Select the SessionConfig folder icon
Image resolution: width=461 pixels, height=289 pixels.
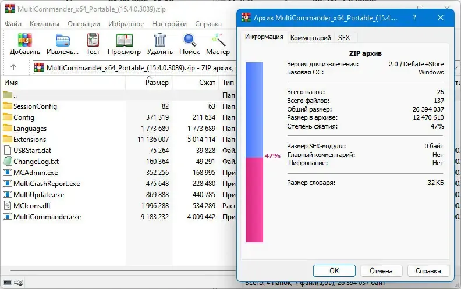8,106
